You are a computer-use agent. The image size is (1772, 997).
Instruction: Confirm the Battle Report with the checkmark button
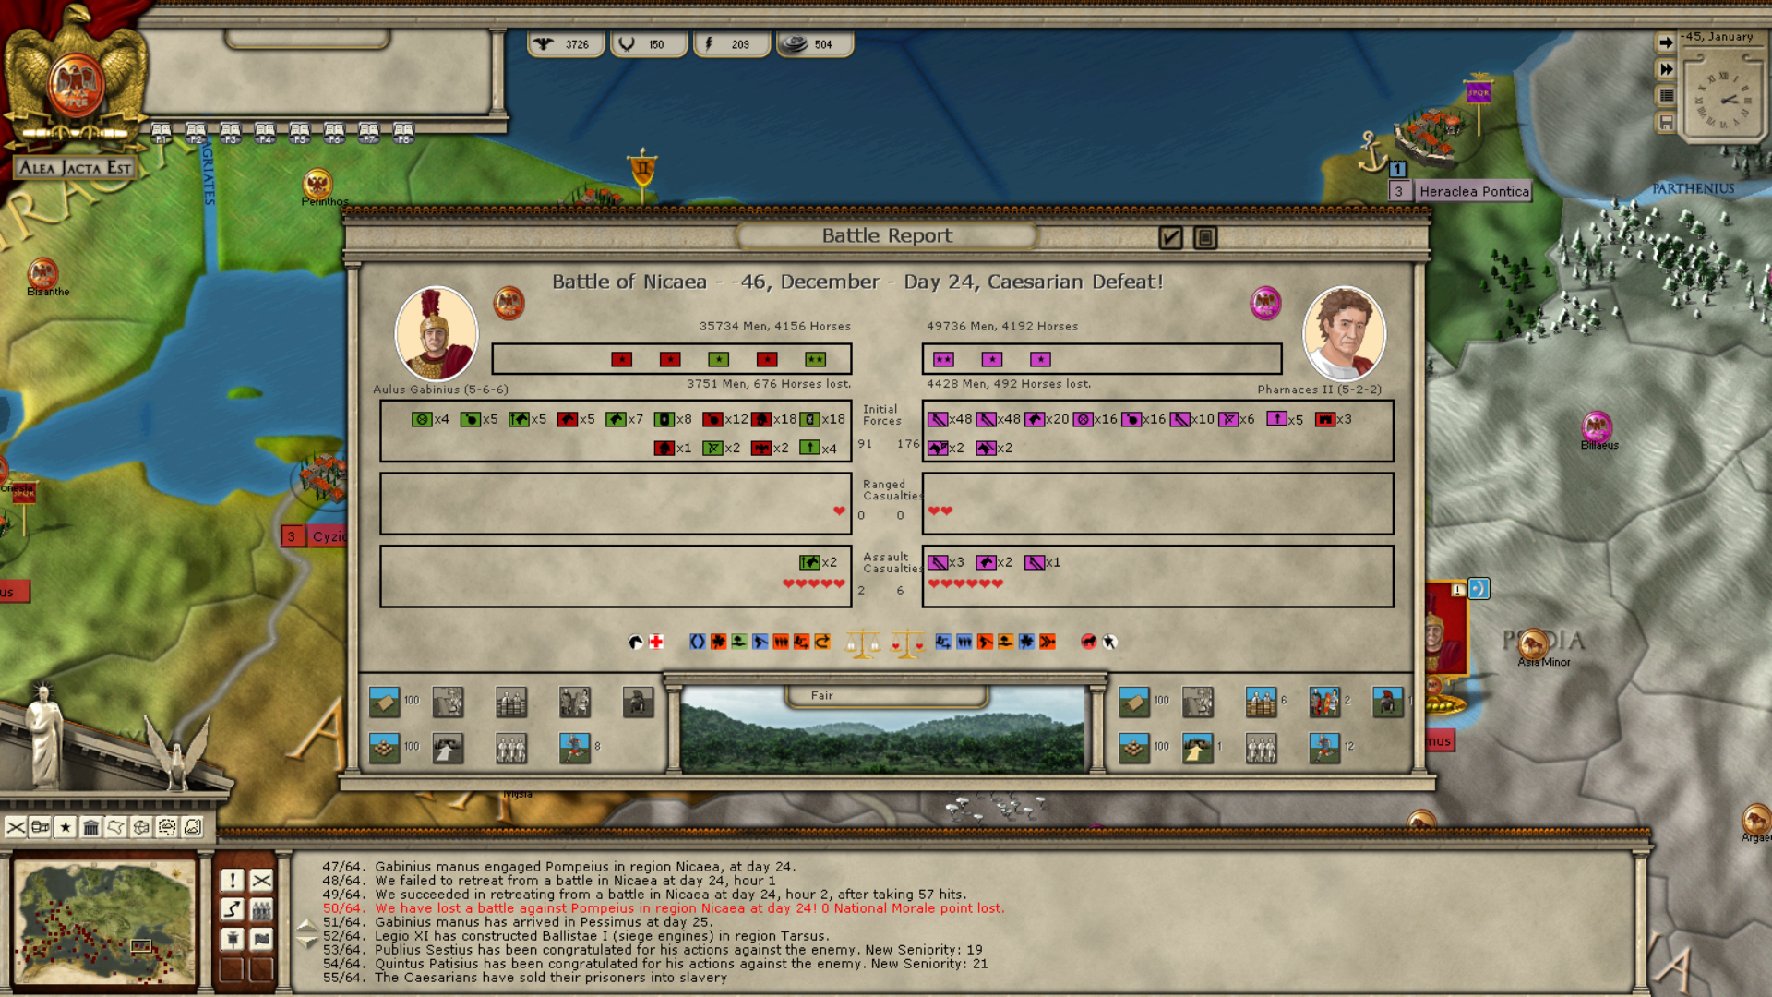click(x=1170, y=237)
